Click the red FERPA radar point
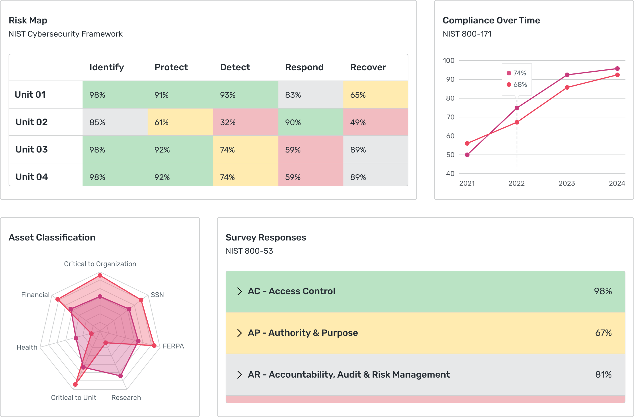Screen dimensions: 634x417 point(154,346)
